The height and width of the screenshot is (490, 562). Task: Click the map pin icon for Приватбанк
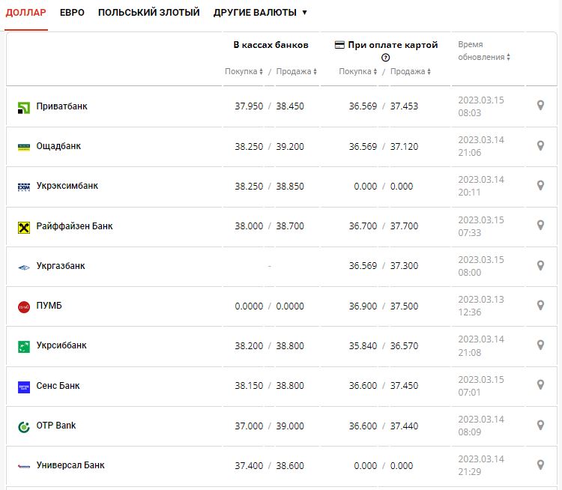coord(540,106)
